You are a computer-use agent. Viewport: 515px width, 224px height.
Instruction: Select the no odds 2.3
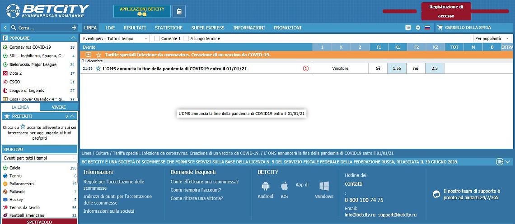coord(435,69)
